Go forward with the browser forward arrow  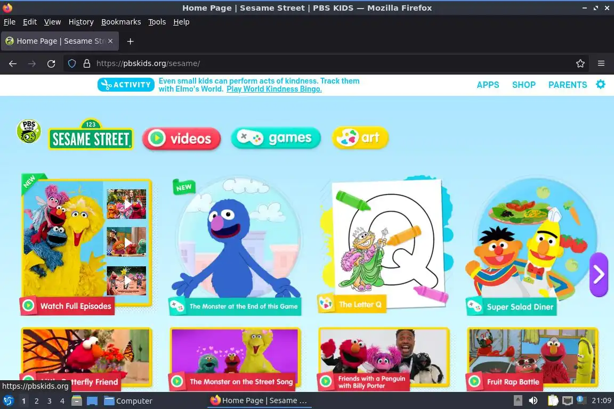point(32,63)
